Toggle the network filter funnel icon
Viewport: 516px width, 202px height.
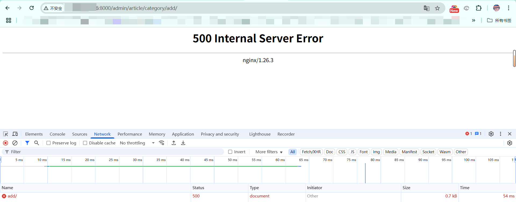pyautogui.click(x=27, y=143)
